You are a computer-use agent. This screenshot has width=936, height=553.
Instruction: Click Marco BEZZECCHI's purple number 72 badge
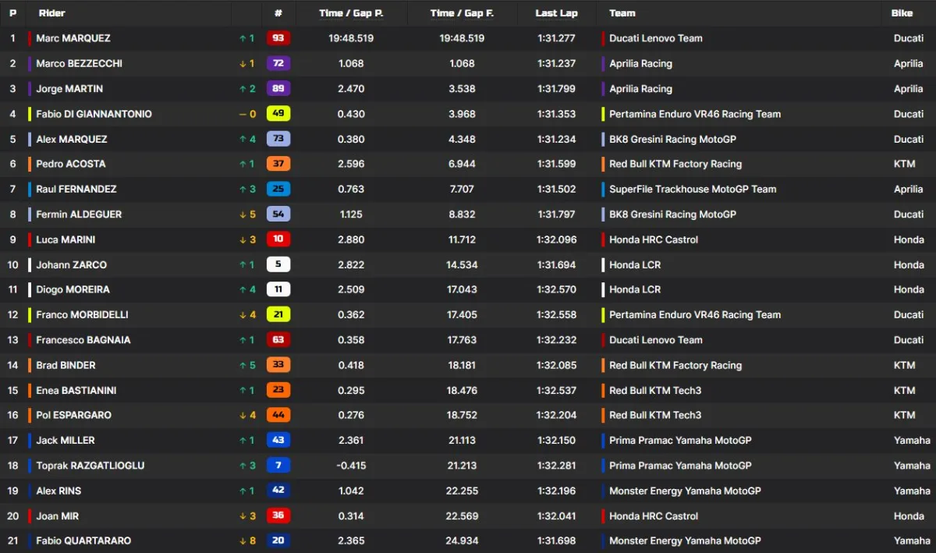(x=278, y=63)
